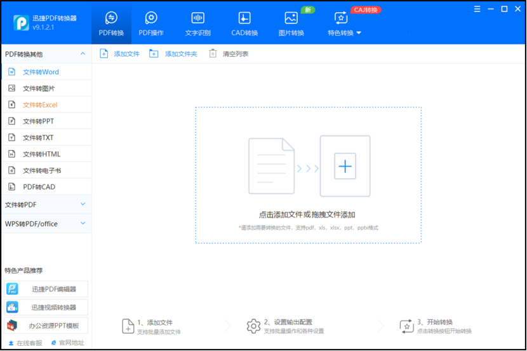Select 文件转TXT in sidebar

pyautogui.click(x=46, y=137)
